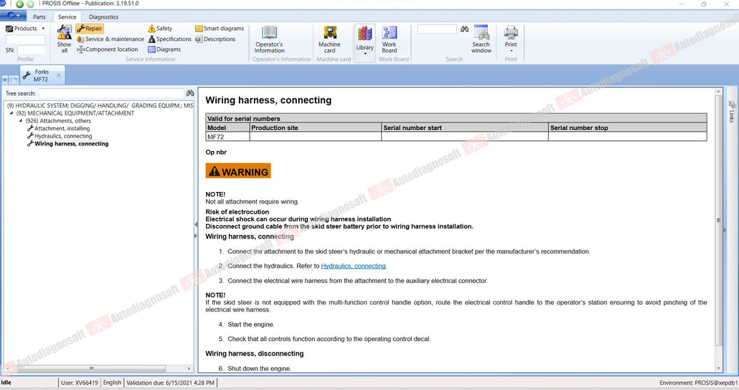Click the orange WARNING label
The width and height of the screenshot is (739, 390).
point(238,171)
